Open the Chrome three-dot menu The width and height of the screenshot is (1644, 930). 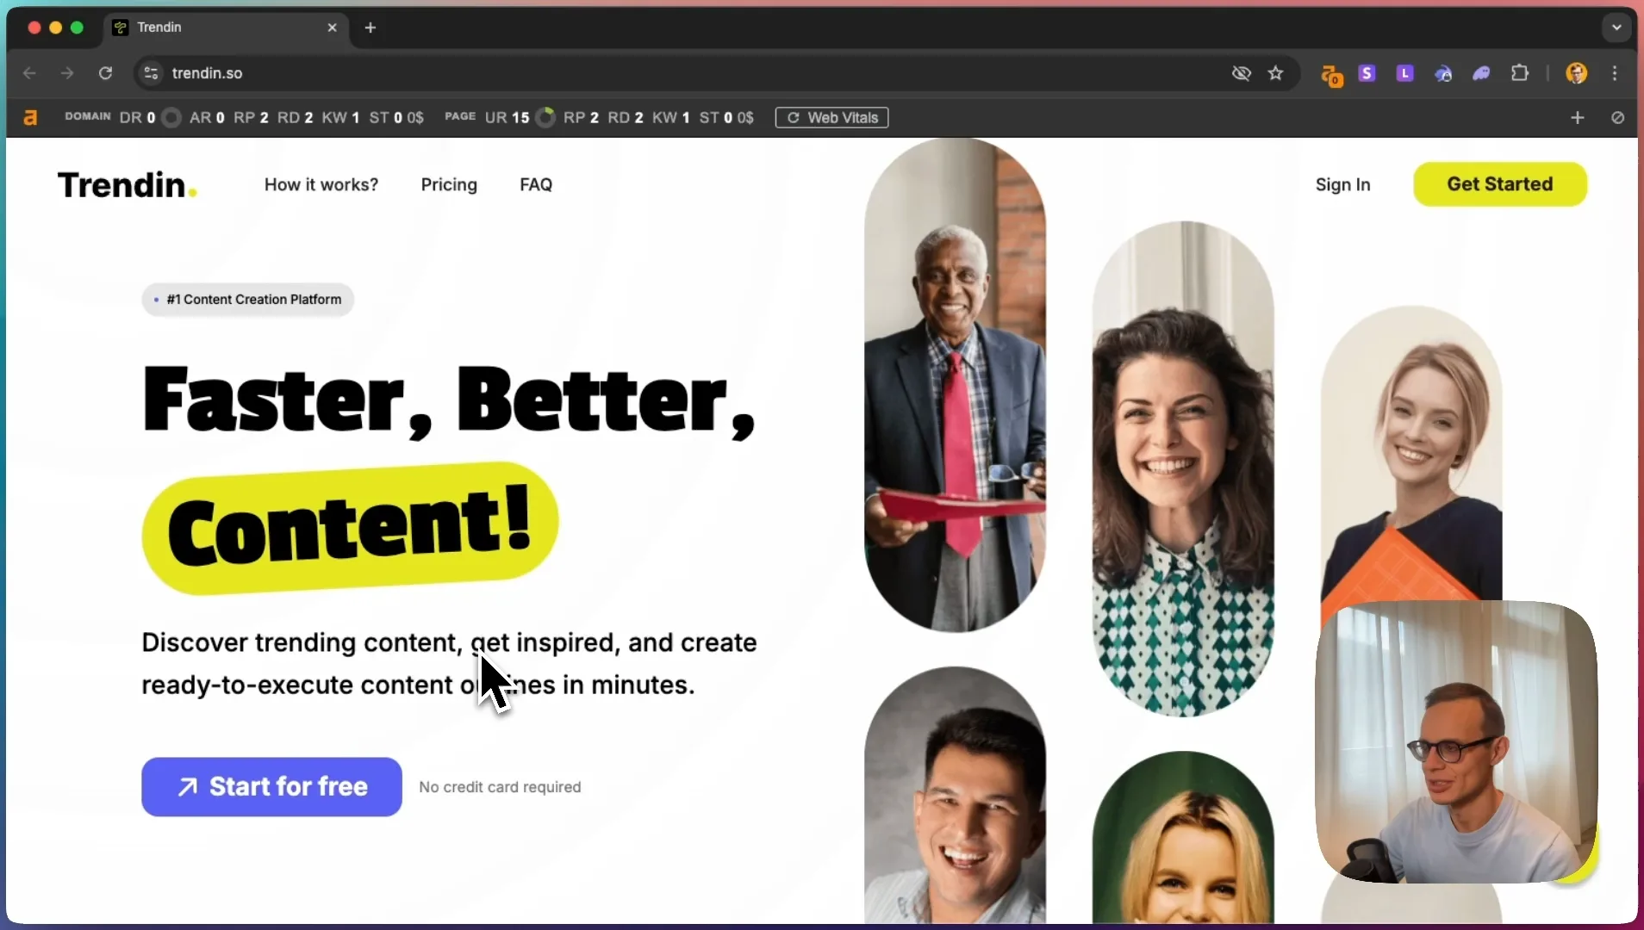click(1616, 73)
